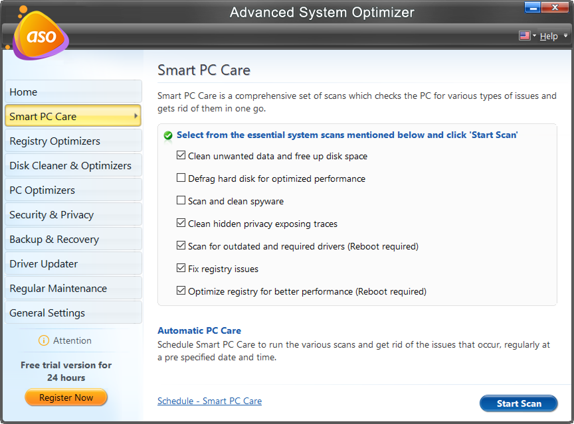Uncheck 'Clean unwanted data and free up disk space'
Screen dimensions: 574x424
(181, 156)
